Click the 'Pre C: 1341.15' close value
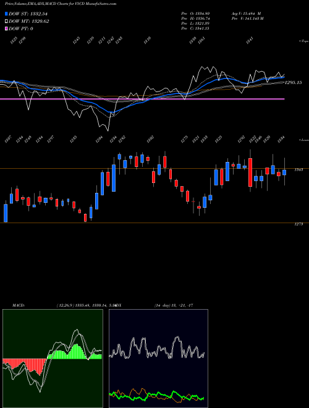The height and width of the screenshot is (408, 309). click(x=195, y=28)
